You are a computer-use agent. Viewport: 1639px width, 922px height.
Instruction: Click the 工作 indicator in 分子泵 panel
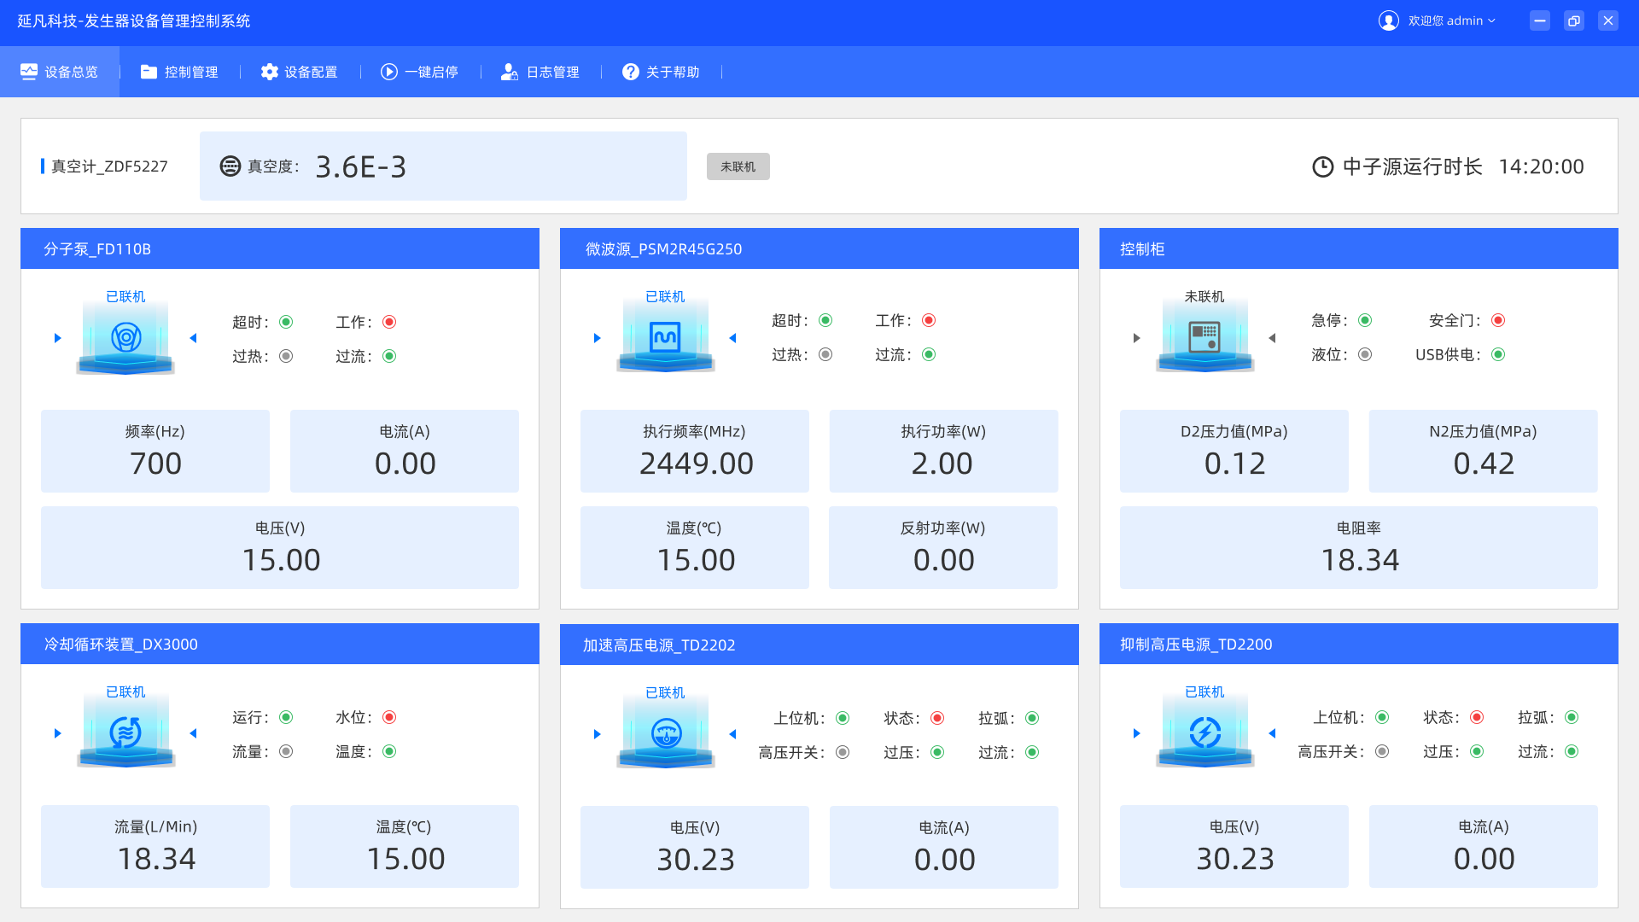coord(389,322)
